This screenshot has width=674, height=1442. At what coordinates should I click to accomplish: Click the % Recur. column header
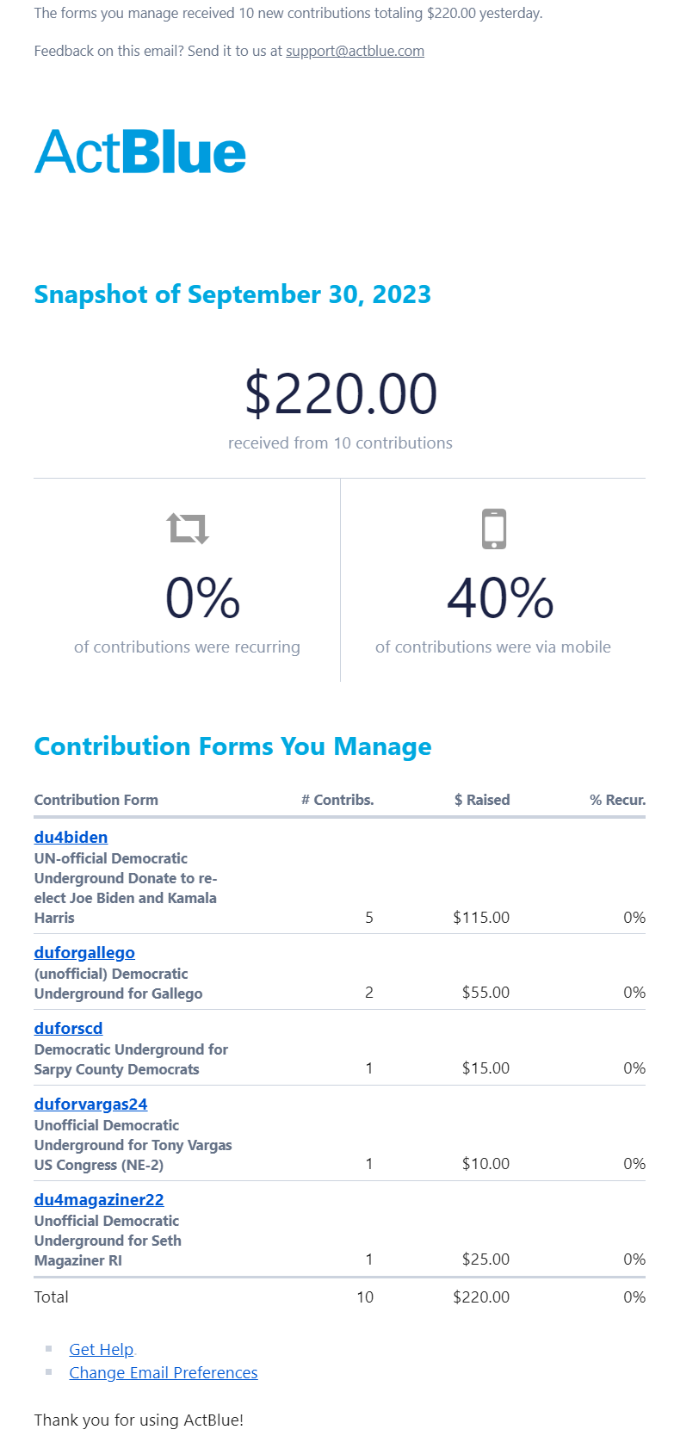[x=617, y=800]
